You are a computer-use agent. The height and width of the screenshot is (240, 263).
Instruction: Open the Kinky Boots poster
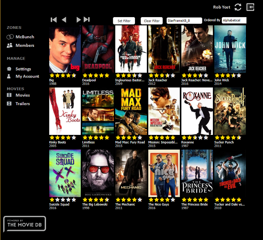(x=65, y=111)
